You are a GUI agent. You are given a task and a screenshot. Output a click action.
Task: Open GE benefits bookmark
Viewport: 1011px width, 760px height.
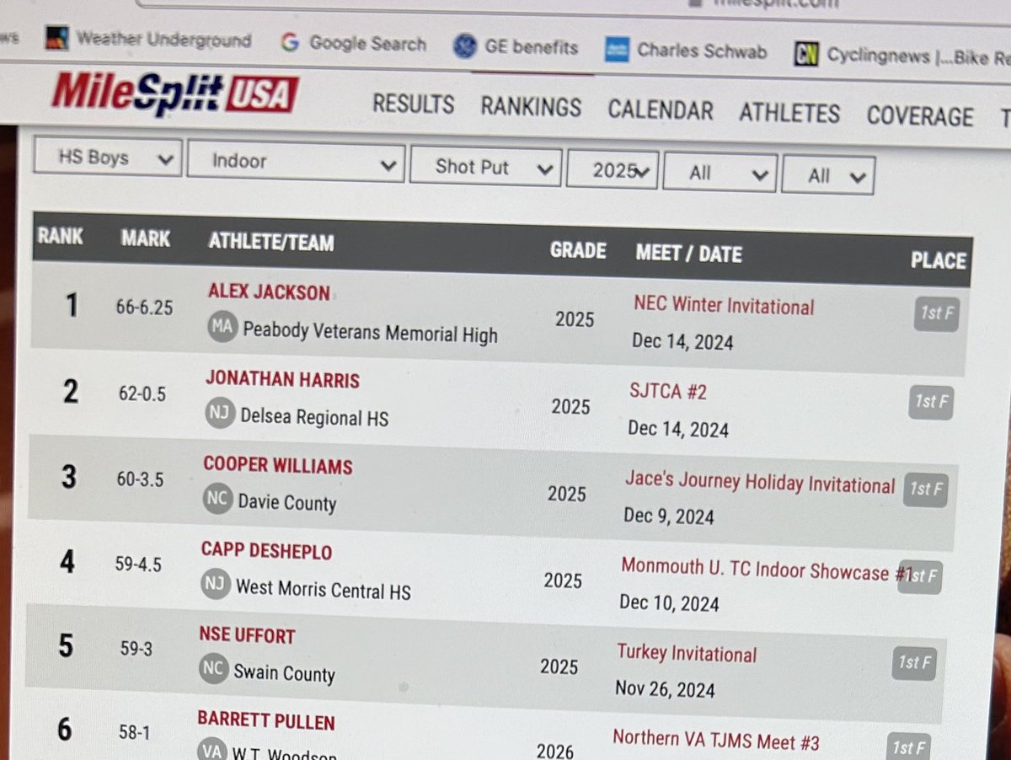pos(516,46)
